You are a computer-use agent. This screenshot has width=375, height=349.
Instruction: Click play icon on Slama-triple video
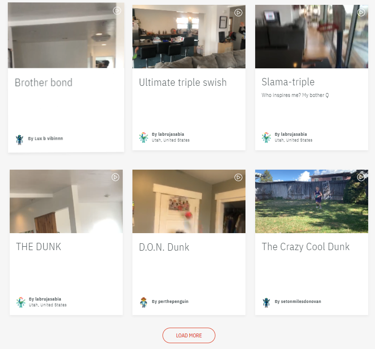pyautogui.click(x=361, y=12)
